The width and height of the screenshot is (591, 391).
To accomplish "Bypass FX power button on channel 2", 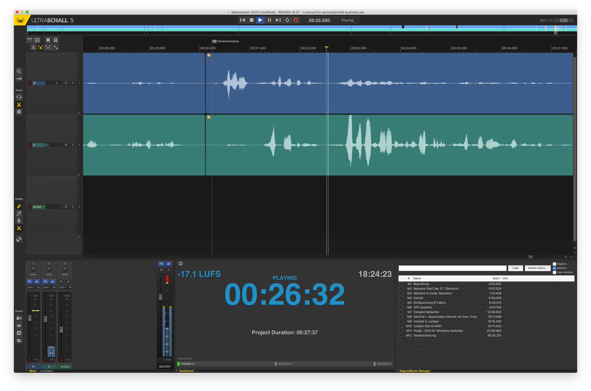I will 52,281.
